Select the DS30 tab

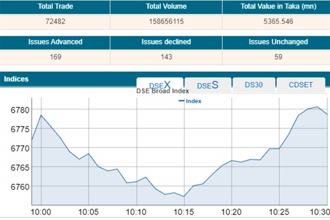[254, 85]
